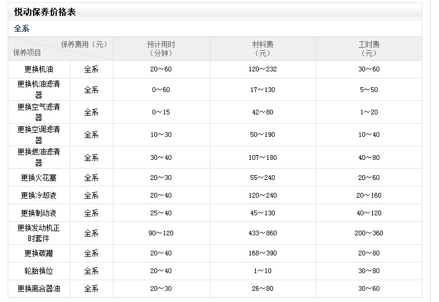
Task: Click the 20~40 time estimate for 轮胎换位
Action: (x=161, y=271)
